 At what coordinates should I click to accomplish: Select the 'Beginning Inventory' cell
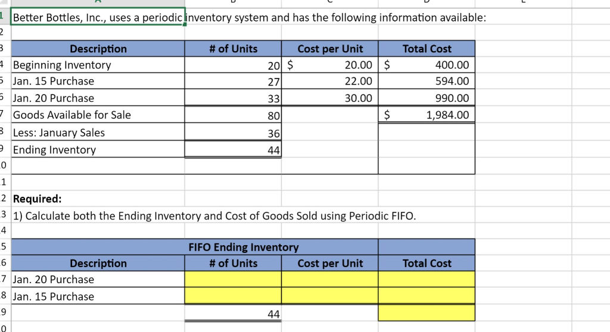(x=98, y=65)
